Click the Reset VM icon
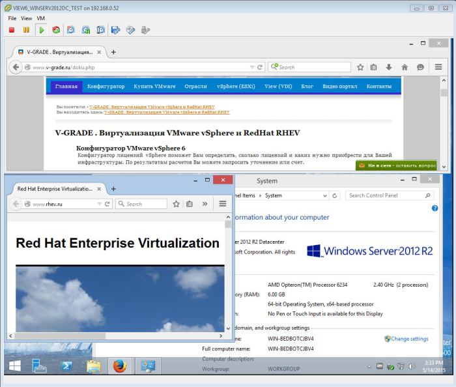The height and width of the screenshot is (387, 456). tap(56, 30)
